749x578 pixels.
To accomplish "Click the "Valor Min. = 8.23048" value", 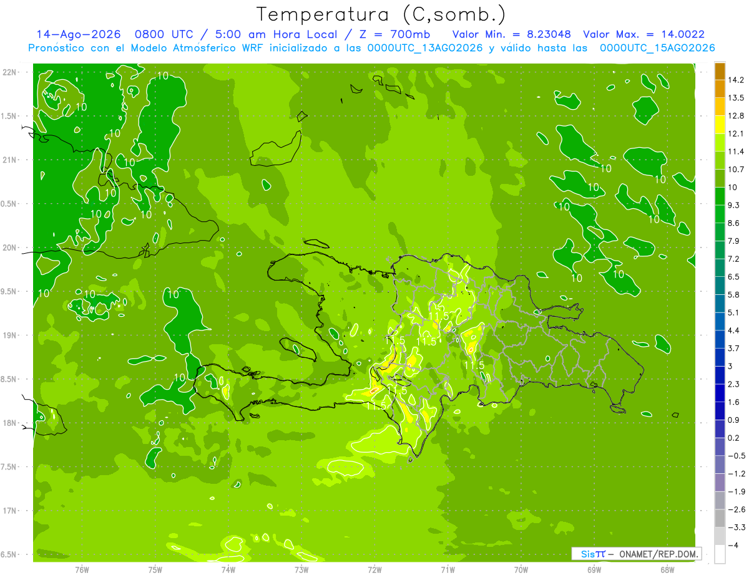I will [x=511, y=34].
